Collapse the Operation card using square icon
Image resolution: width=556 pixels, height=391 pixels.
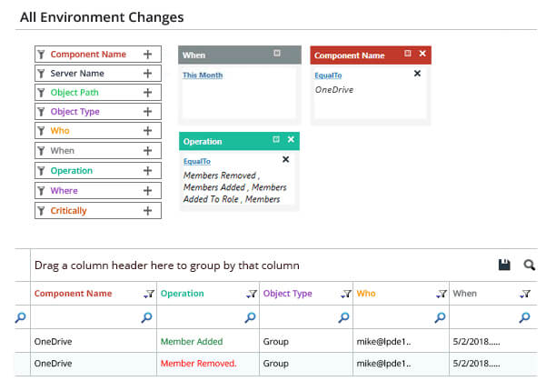[276, 139]
